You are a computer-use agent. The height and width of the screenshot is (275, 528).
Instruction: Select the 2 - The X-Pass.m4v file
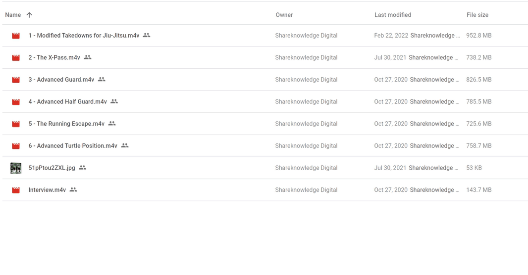(54, 58)
